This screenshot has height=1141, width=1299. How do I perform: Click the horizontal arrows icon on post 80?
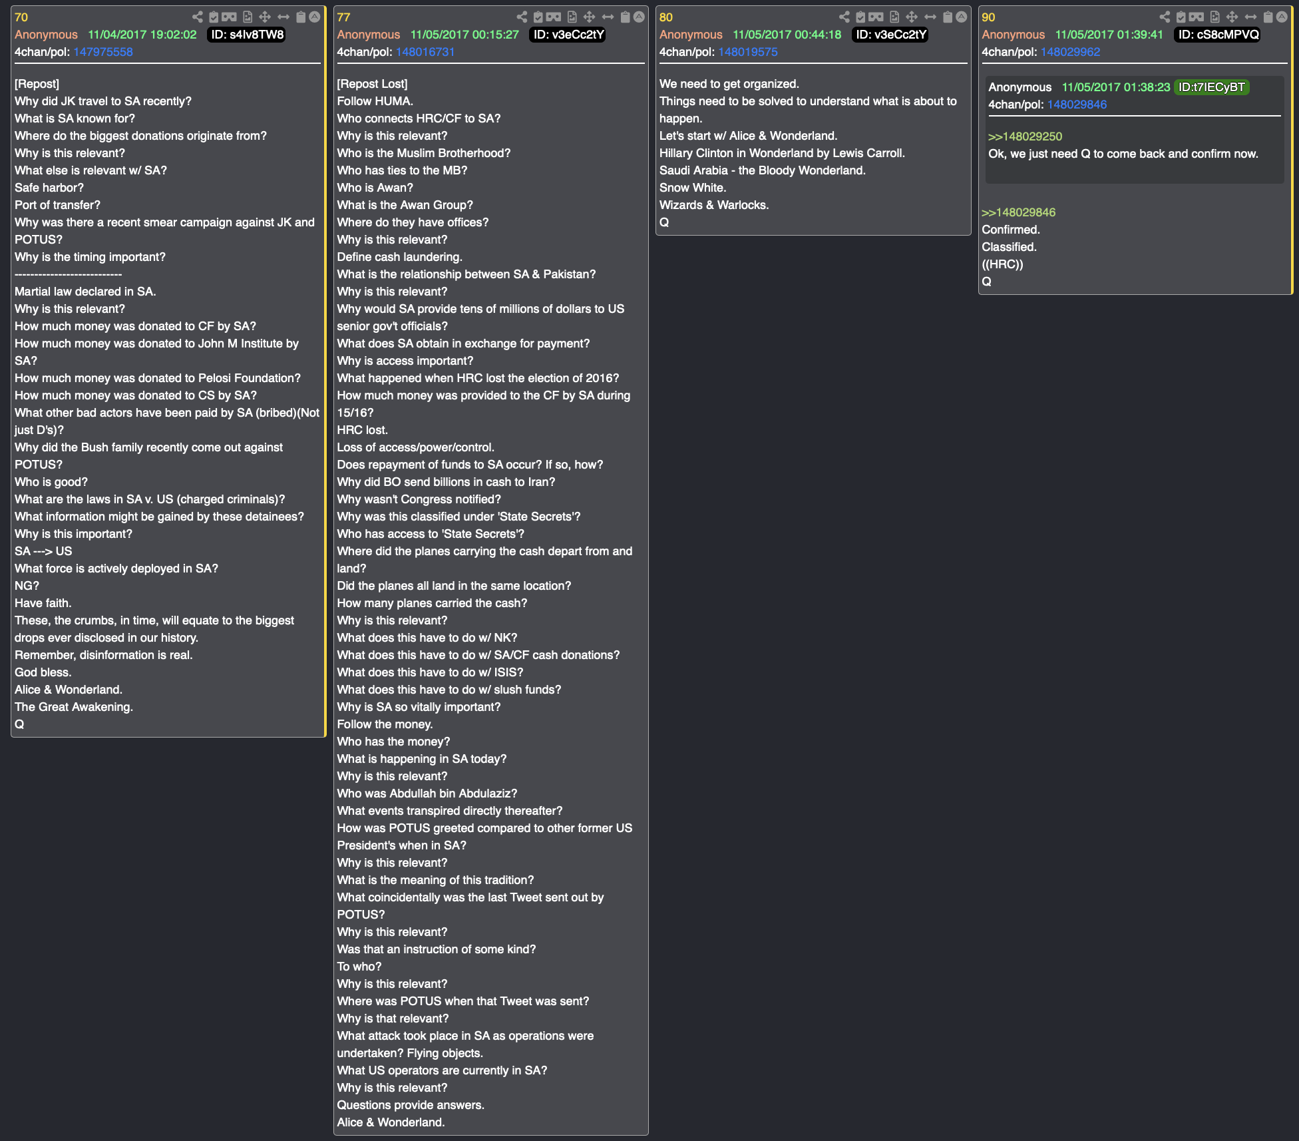pos(930,17)
